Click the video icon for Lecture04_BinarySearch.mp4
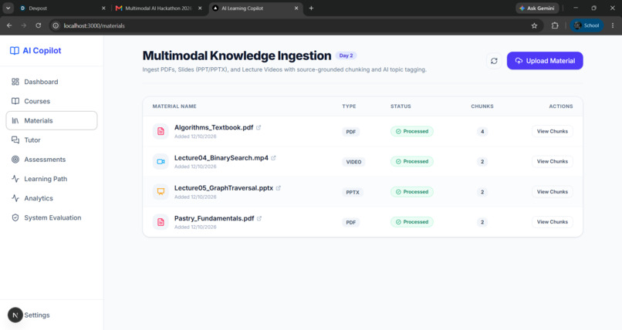The height and width of the screenshot is (330, 622). click(x=161, y=162)
